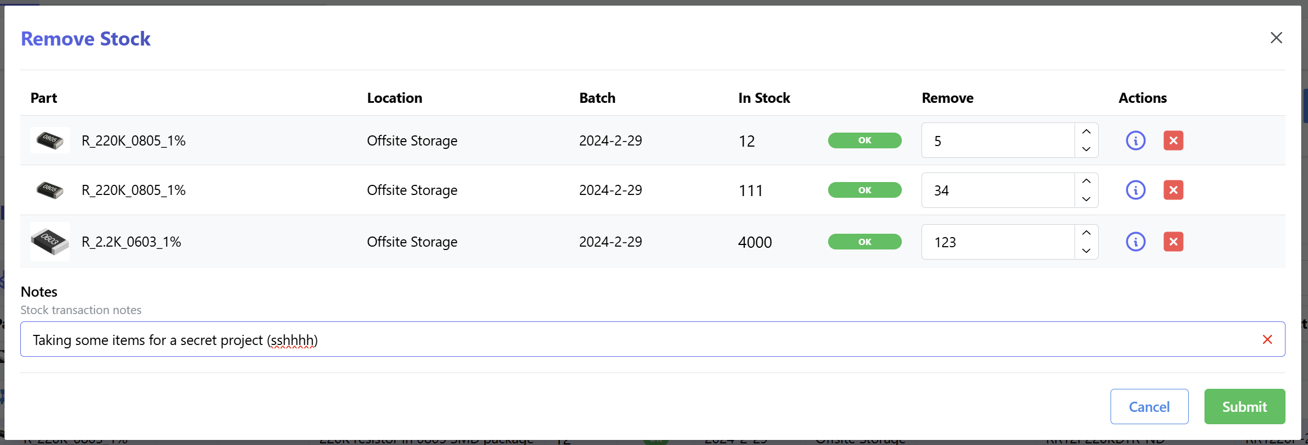Click batch 2024-2-29 in R_2.2K_0603_1% row

pyautogui.click(x=610, y=242)
